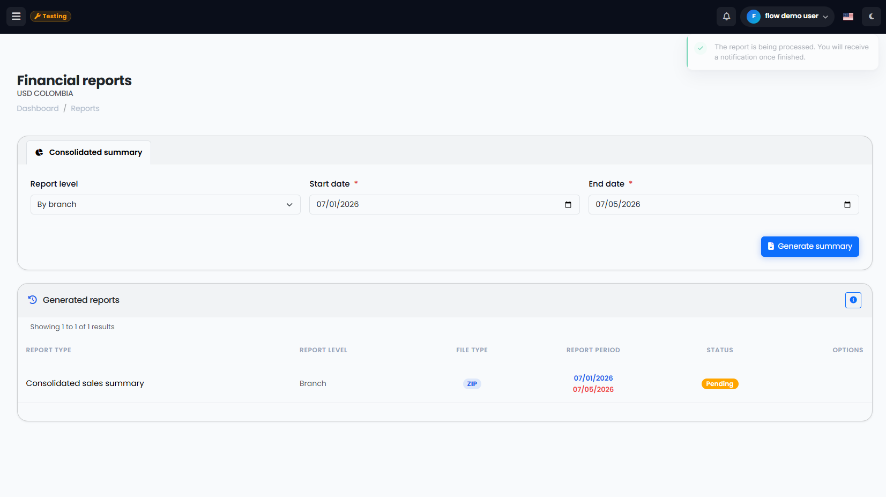Open the Reports breadcrumb link
886x497 pixels.
click(85, 108)
